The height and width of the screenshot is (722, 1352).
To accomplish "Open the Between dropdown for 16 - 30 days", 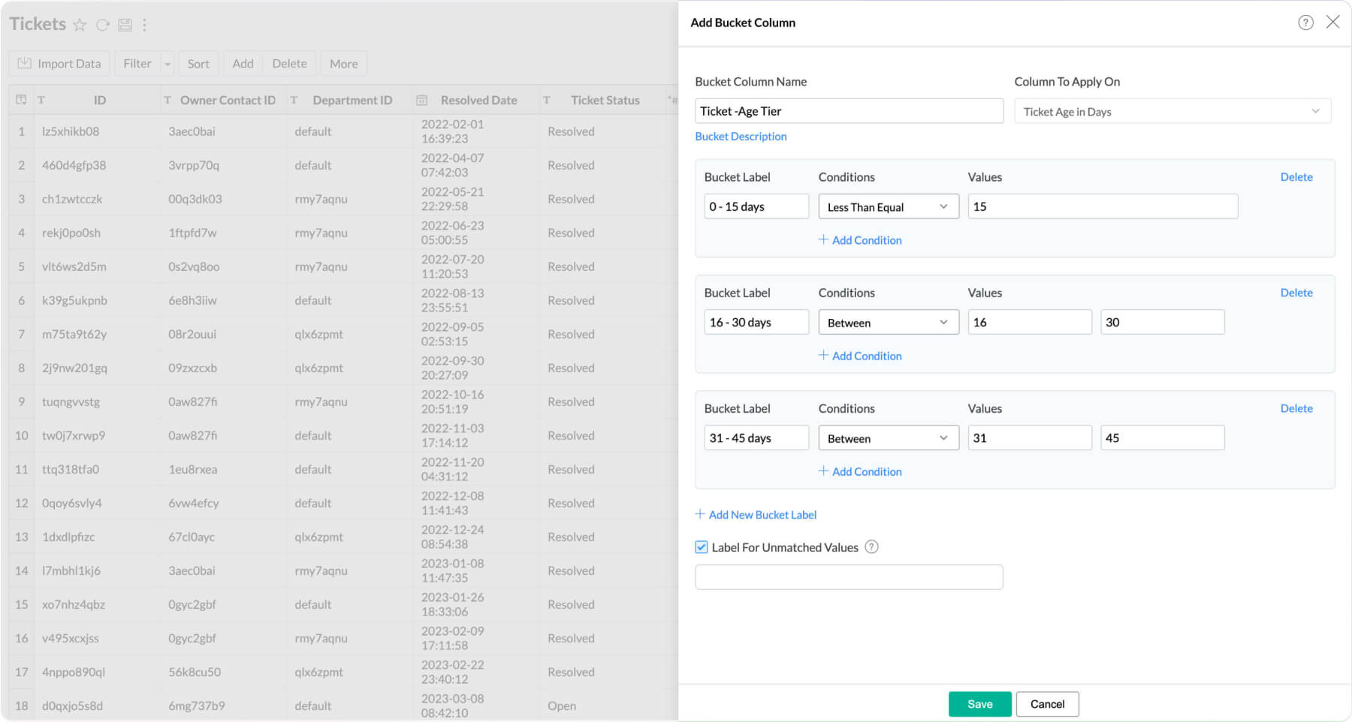I will click(x=889, y=322).
